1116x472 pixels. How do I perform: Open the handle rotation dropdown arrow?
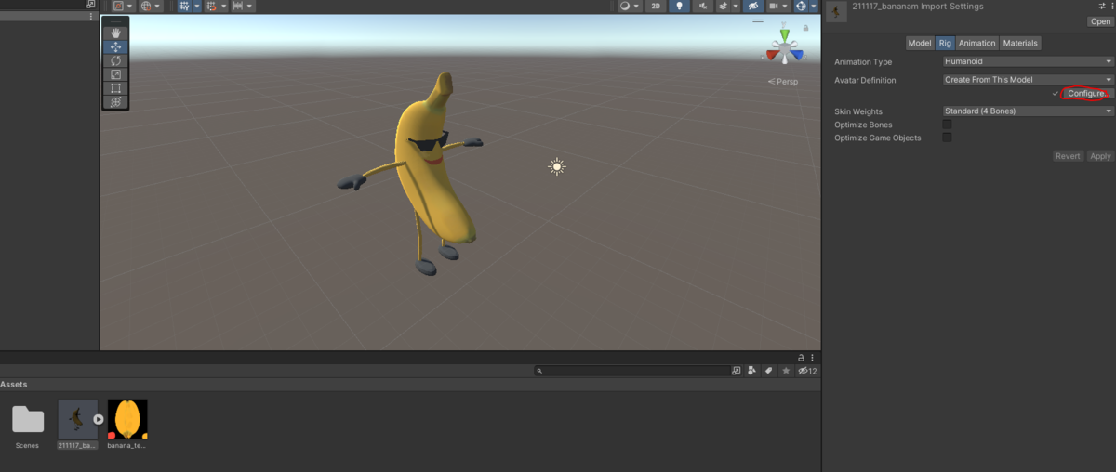[x=157, y=6]
